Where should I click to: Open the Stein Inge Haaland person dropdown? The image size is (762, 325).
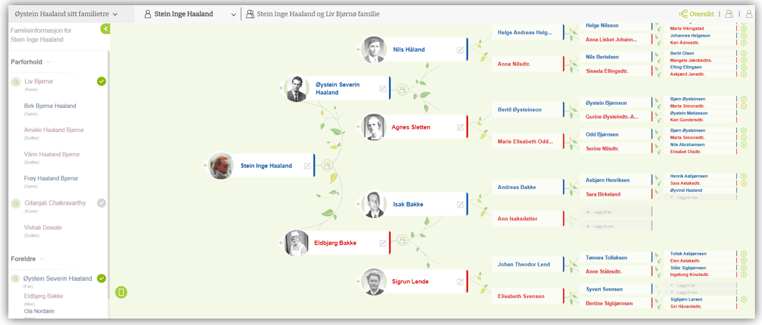233,14
